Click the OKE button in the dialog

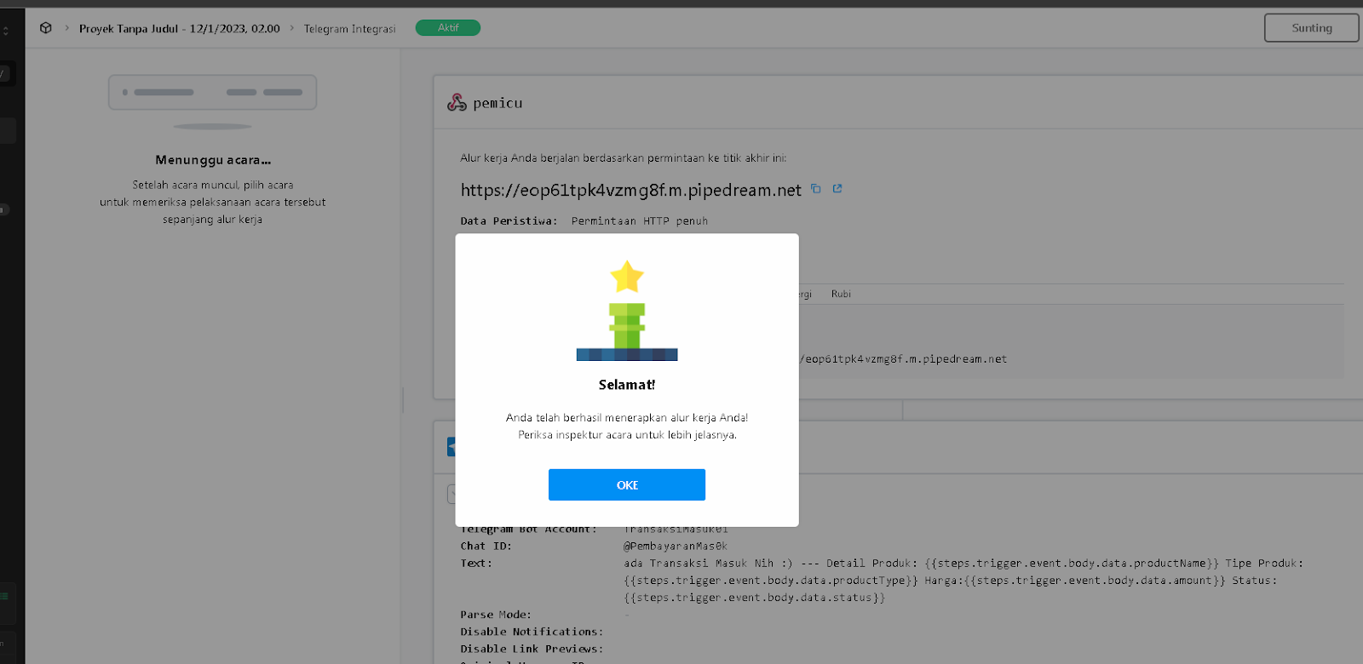tap(627, 484)
